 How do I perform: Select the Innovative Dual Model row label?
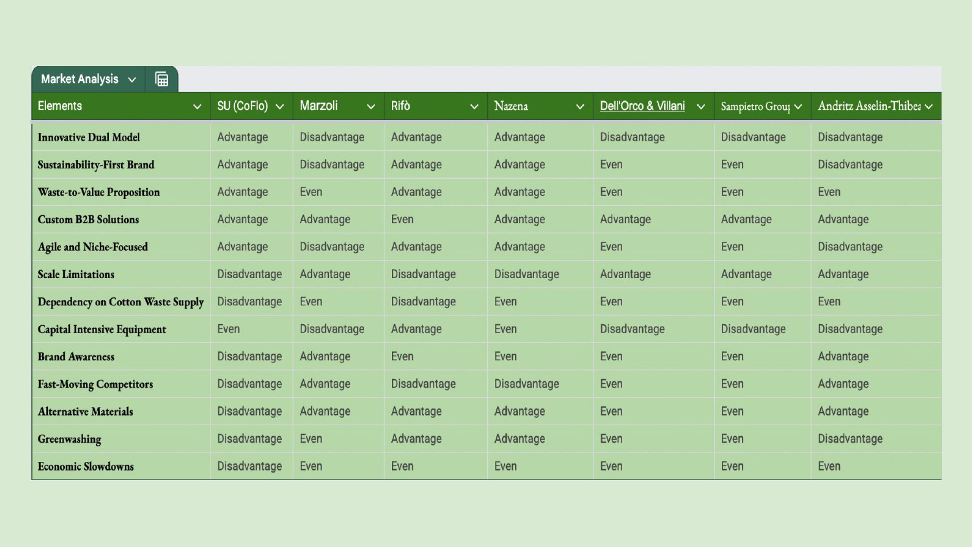pos(89,137)
